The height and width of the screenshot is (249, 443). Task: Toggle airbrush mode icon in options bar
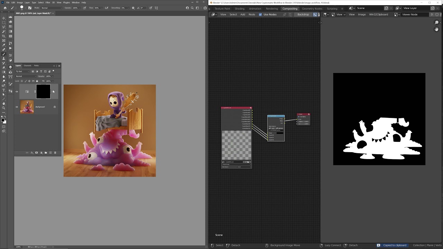pyautogui.click(x=107, y=8)
